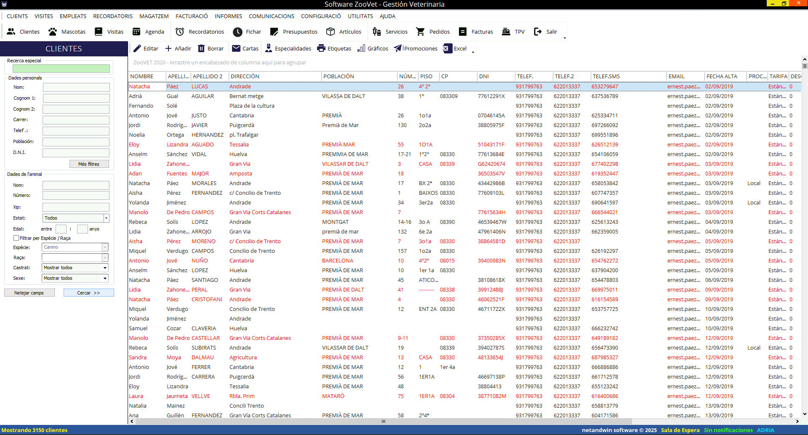Click the ZooVet app icon in title bar
The height and width of the screenshot is (435, 808).
[x=4, y=4]
